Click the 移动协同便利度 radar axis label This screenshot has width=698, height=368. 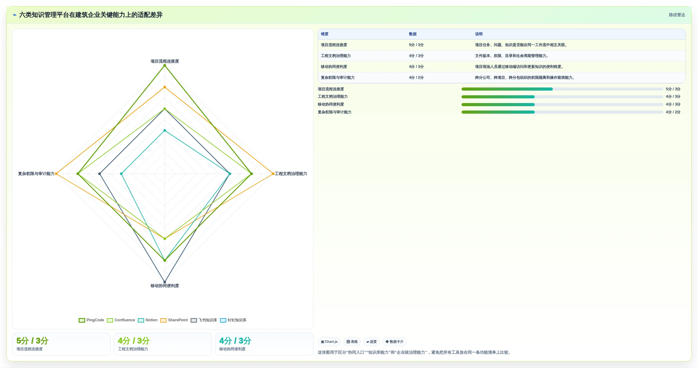pyautogui.click(x=165, y=286)
